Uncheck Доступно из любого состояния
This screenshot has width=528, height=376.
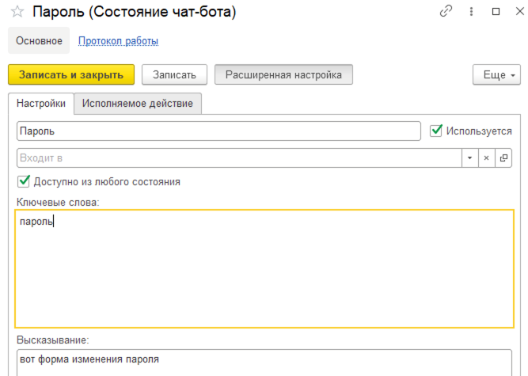(x=23, y=181)
